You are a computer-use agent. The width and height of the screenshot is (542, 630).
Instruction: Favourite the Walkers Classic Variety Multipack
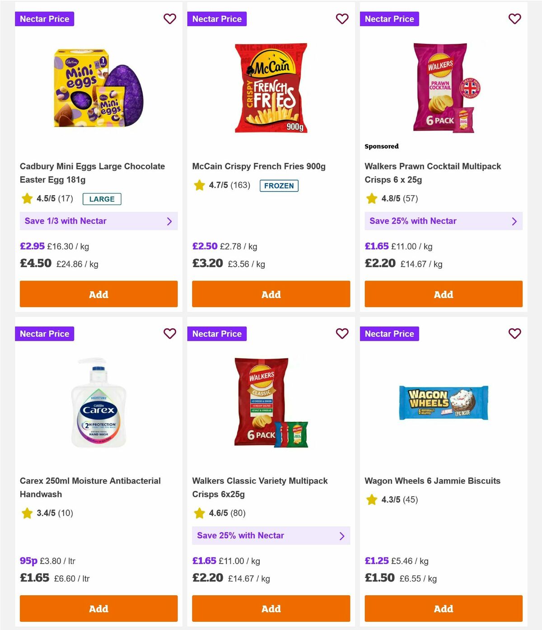tap(342, 334)
